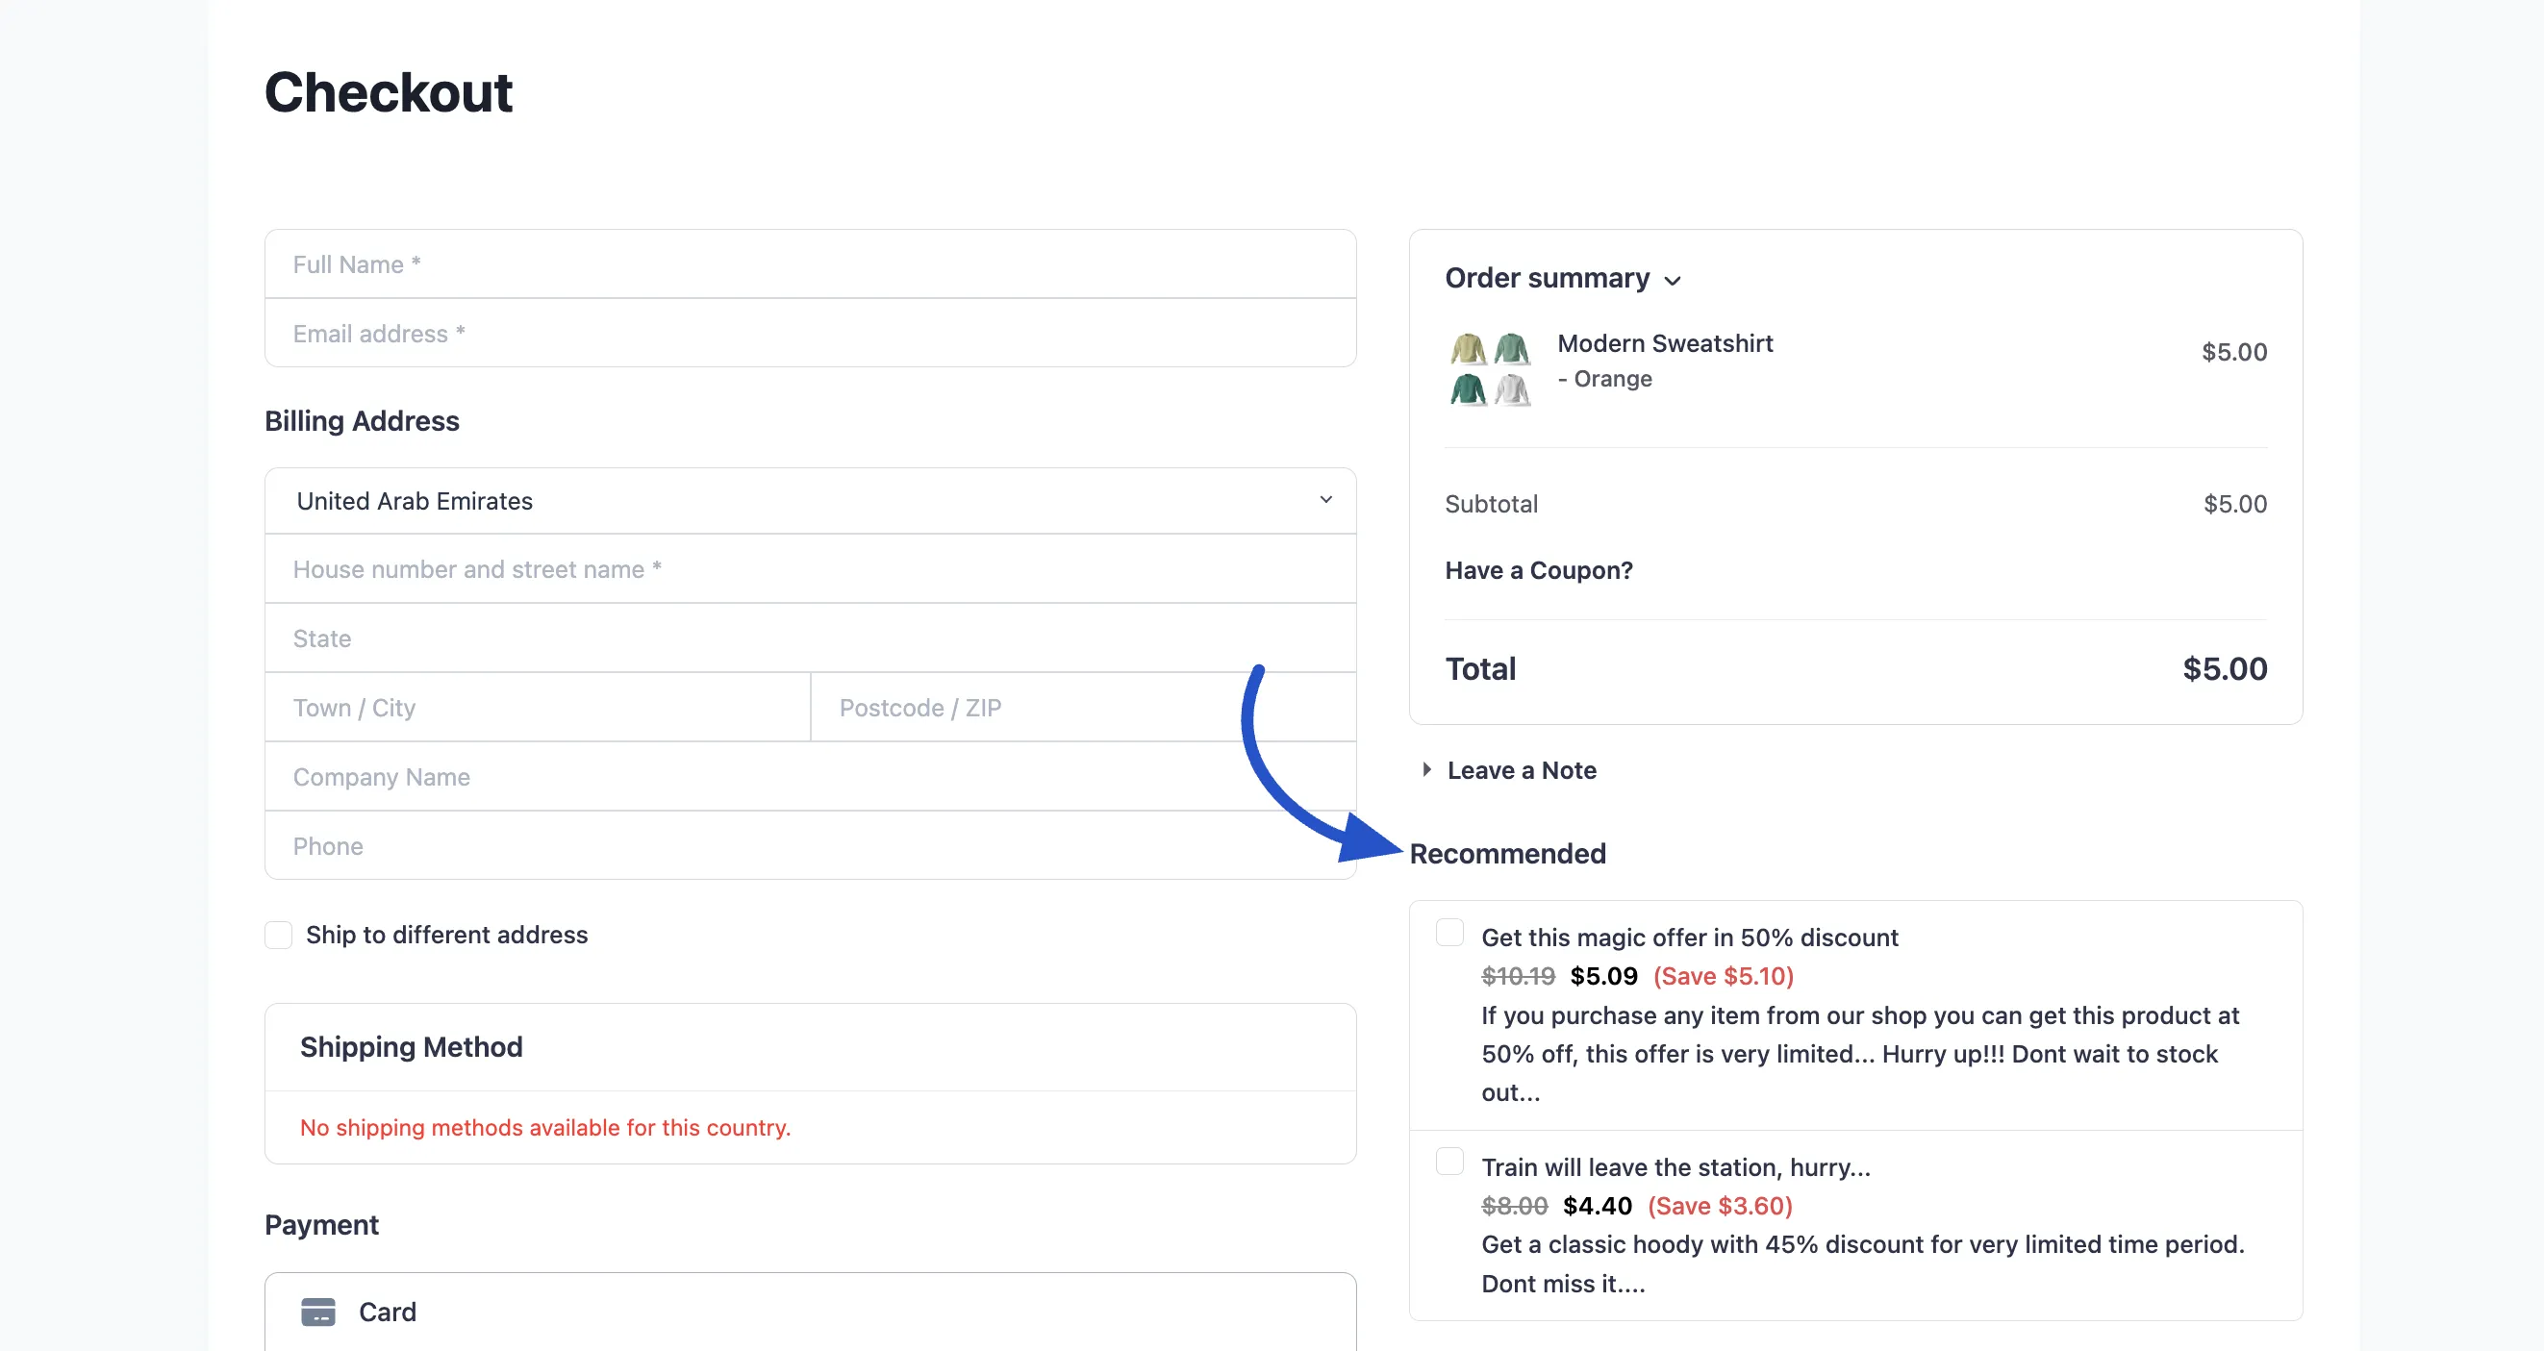This screenshot has width=2544, height=1351.
Task: Click the credit card icon
Action: click(x=318, y=1312)
